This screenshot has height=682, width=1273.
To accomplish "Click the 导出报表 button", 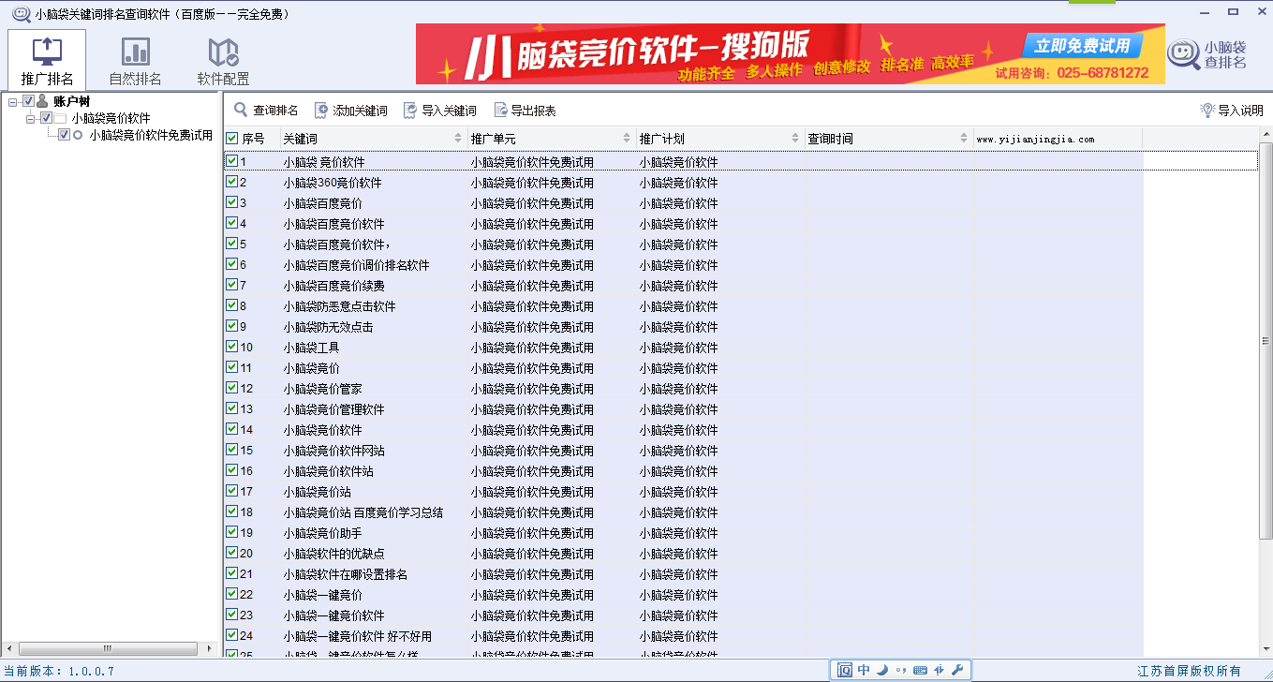I will pyautogui.click(x=525, y=111).
